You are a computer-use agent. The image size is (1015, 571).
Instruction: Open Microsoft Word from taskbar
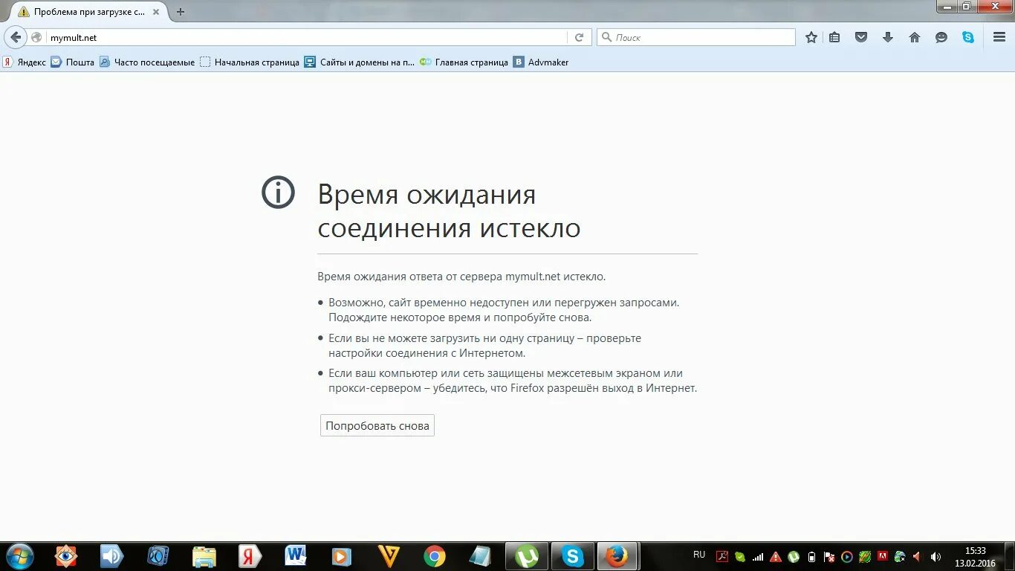pyautogui.click(x=296, y=556)
